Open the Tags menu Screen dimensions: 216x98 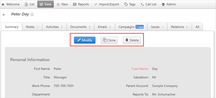click(130, 4)
